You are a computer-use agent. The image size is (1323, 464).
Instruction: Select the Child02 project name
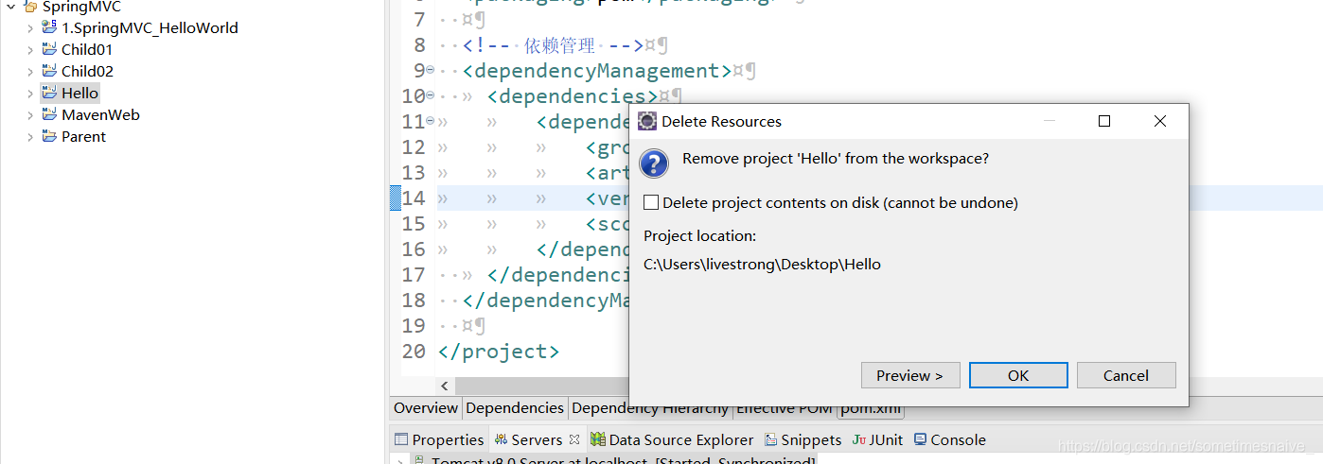coord(87,71)
